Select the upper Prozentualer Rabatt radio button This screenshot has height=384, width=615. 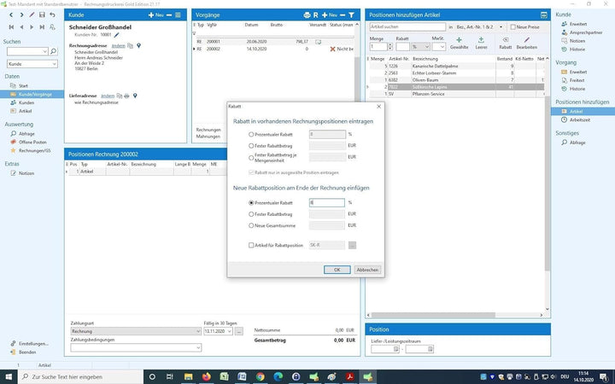(250, 134)
